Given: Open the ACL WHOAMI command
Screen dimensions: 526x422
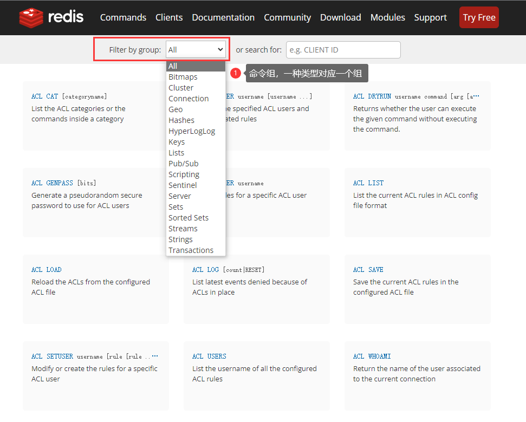Looking at the screenshot, I should 372,356.
